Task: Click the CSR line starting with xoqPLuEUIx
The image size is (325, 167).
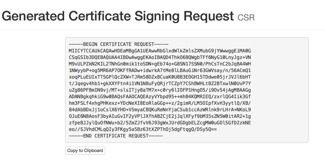Action: (x=160, y=77)
